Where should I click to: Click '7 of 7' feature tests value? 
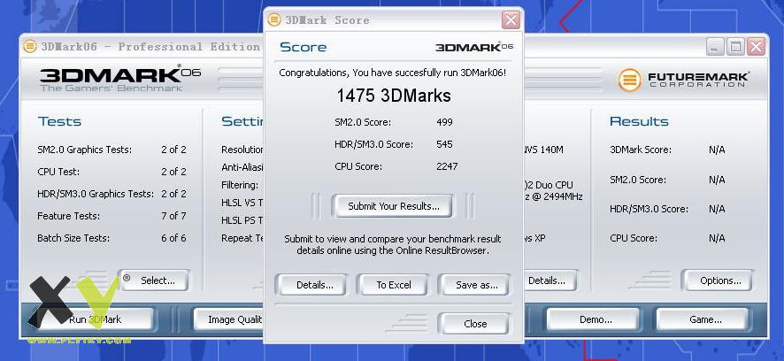pos(173,216)
